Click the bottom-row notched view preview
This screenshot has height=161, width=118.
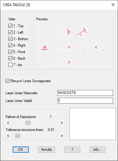(x=63, y=62)
